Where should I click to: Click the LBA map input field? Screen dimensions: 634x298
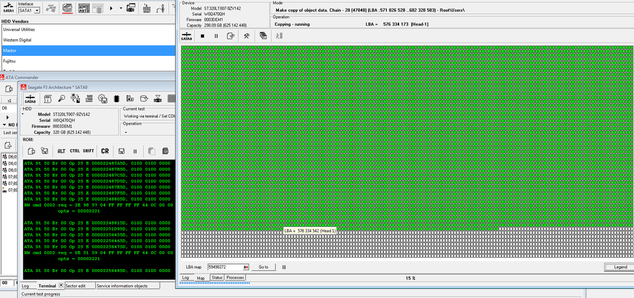(225, 267)
